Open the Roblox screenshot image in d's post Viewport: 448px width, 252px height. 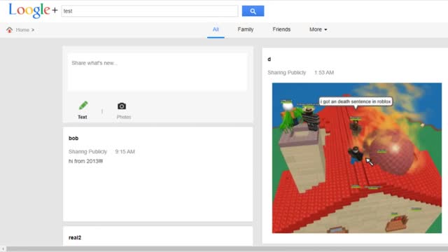tap(357, 158)
